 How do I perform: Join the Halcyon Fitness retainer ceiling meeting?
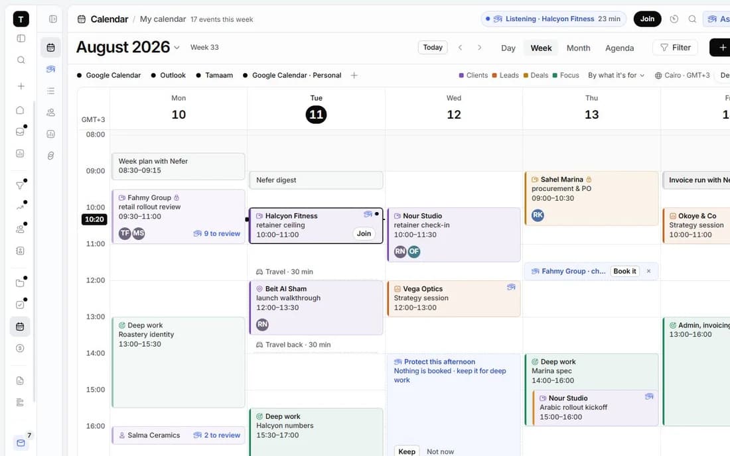pos(364,233)
